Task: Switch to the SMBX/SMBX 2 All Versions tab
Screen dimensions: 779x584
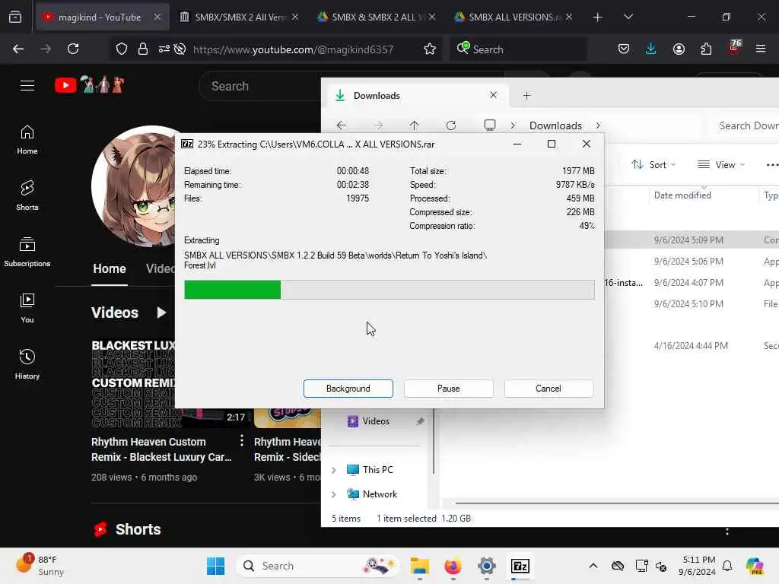Action: (x=240, y=17)
